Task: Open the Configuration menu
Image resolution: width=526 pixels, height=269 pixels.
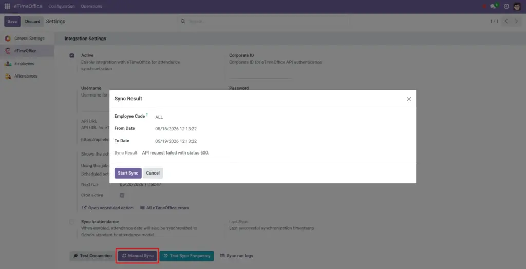Action: [62, 6]
